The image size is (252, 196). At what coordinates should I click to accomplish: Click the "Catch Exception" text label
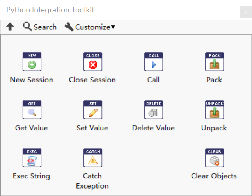(x=92, y=181)
